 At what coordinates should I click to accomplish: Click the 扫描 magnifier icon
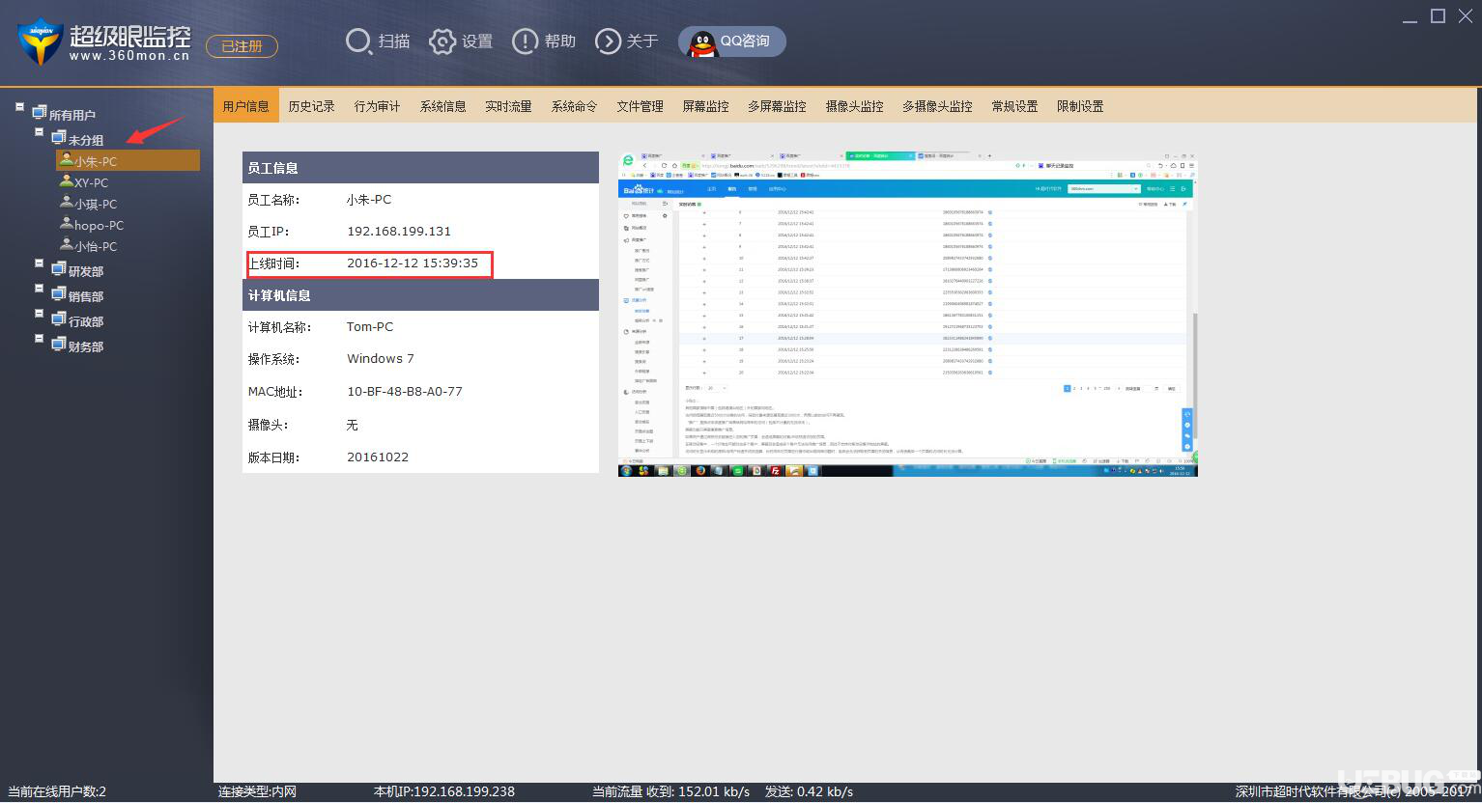click(x=358, y=41)
